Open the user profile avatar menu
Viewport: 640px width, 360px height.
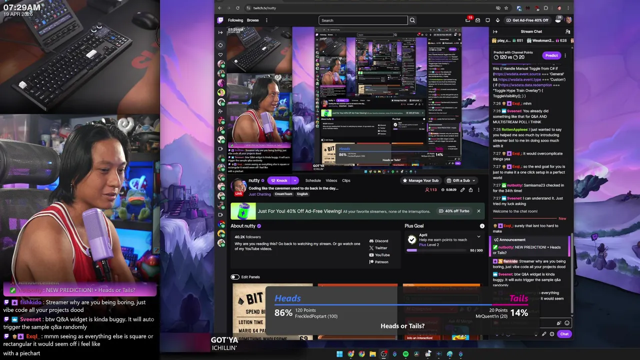[568, 20]
